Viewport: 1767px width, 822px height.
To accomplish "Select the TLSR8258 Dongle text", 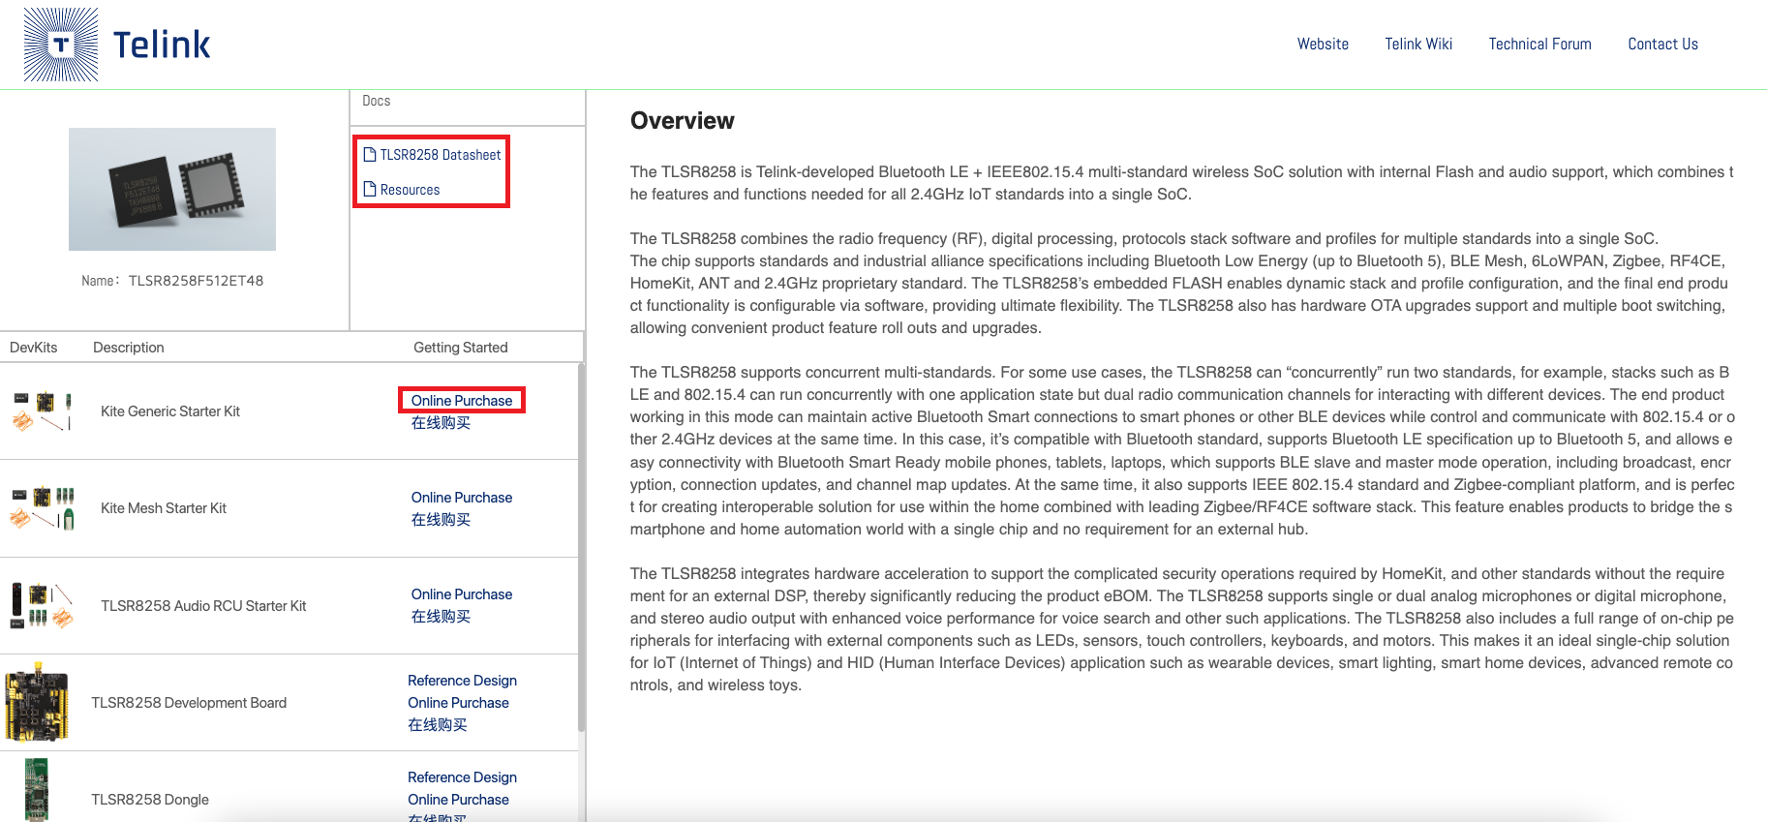I will [150, 800].
